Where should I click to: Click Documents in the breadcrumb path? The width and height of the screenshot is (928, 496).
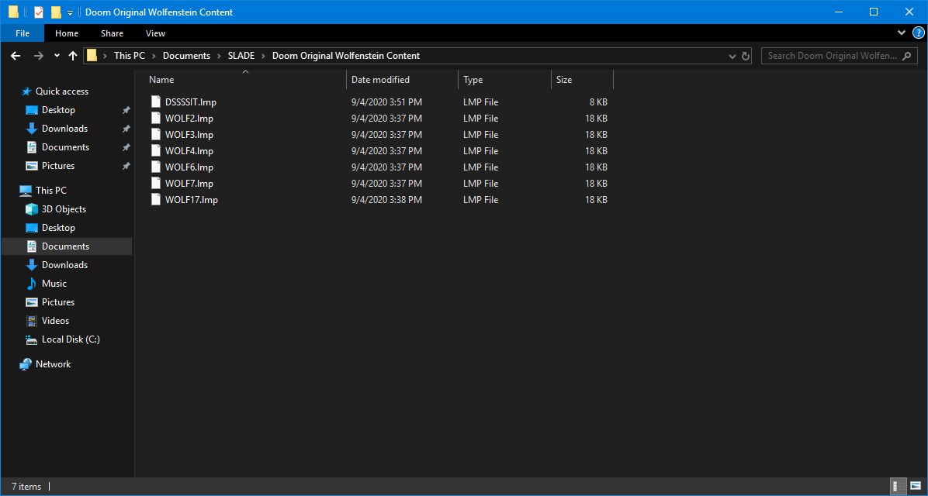[x=186, y=56]
